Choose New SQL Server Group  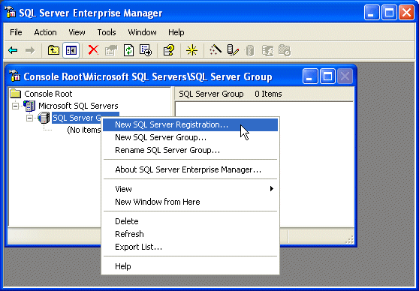pos(190,137)
